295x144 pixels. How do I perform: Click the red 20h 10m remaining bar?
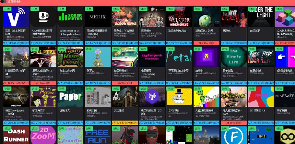(206, 43)
